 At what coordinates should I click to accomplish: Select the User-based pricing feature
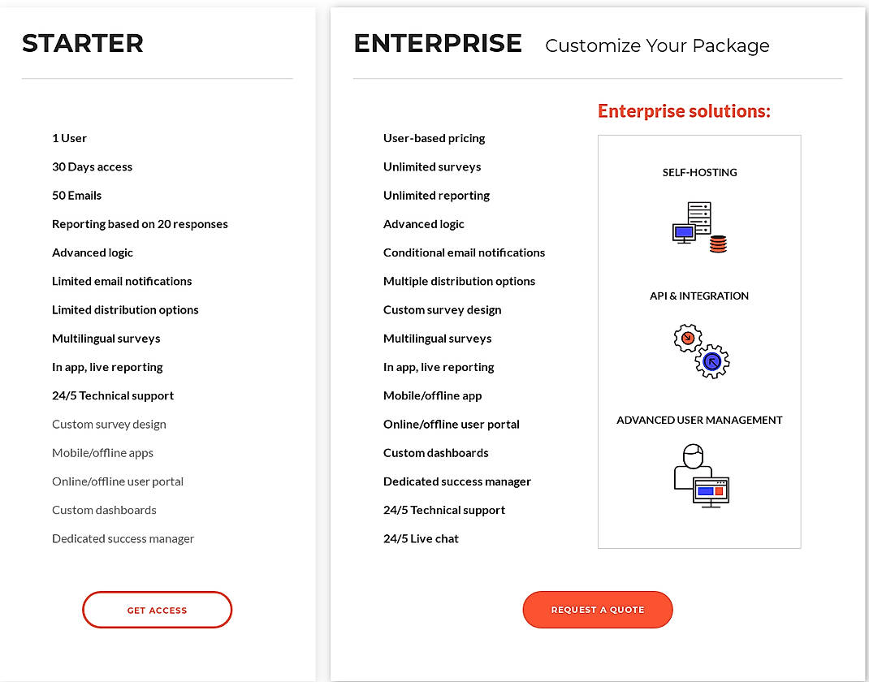point(434,138)
